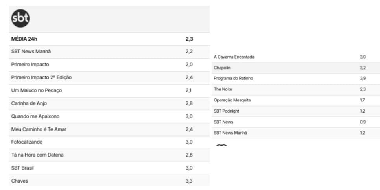
Task: Select the Primeiro Impacto row
Action: 109,65
